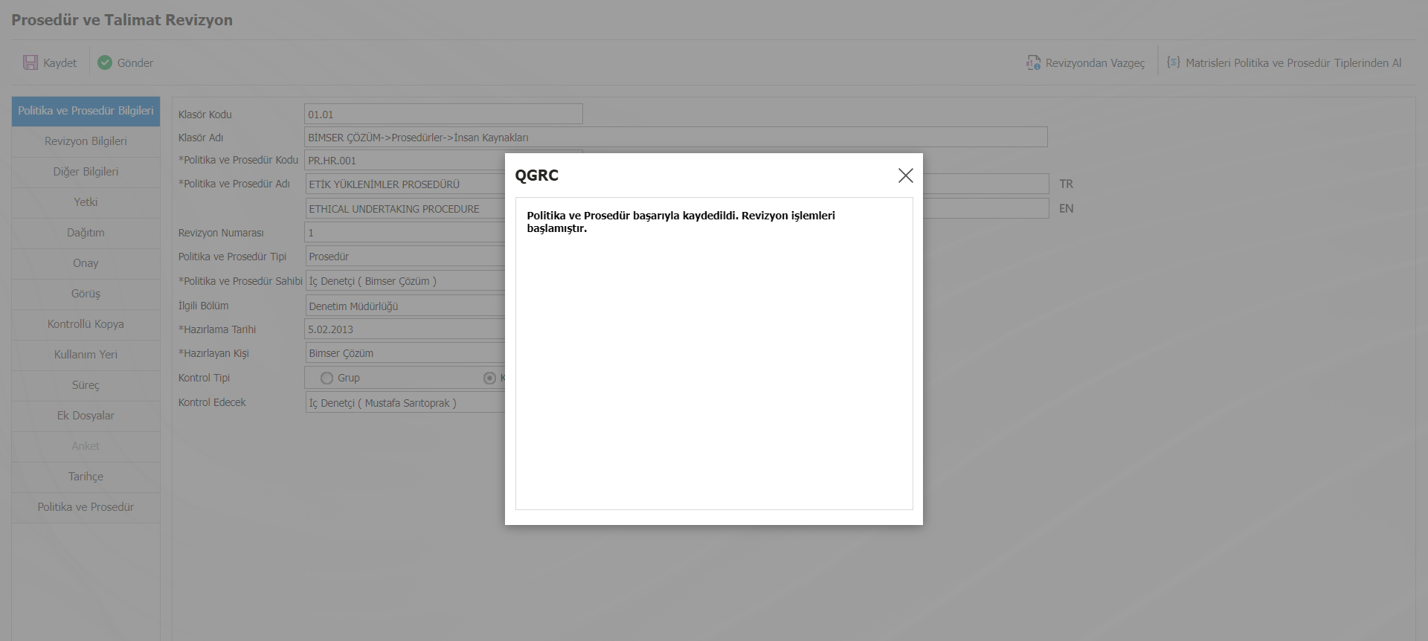1428x641 pixels.
Task: Click Politika ve Prosedür Kodu field
Action: (x=405, y=160)
